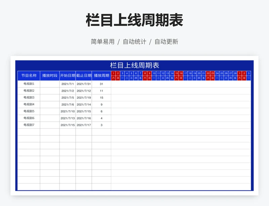Click day 5 in the calendar header
The width and height of the screenshot is (269, 206).
click(131, 73)
